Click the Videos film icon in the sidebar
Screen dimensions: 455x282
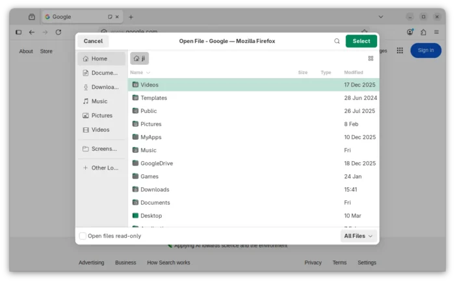coord(86,130)
